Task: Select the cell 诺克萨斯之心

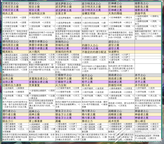Action: [68, 4]
